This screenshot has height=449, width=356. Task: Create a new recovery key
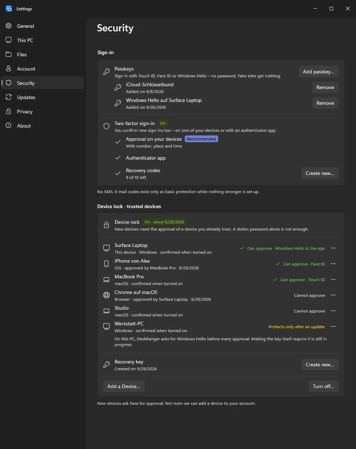tap(320, 365)
